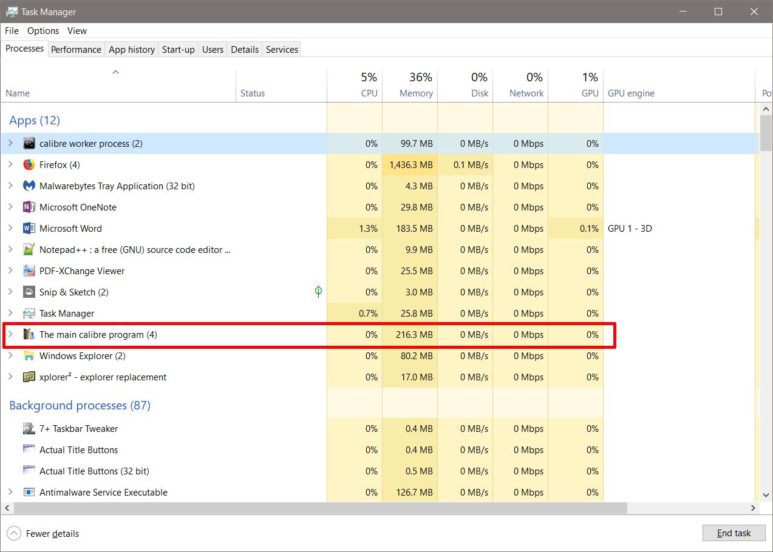The width and height of the screenshot is (773, 552).
Task: Expand the Antimalware Service Executable entry
Action: tap(10, 493)
